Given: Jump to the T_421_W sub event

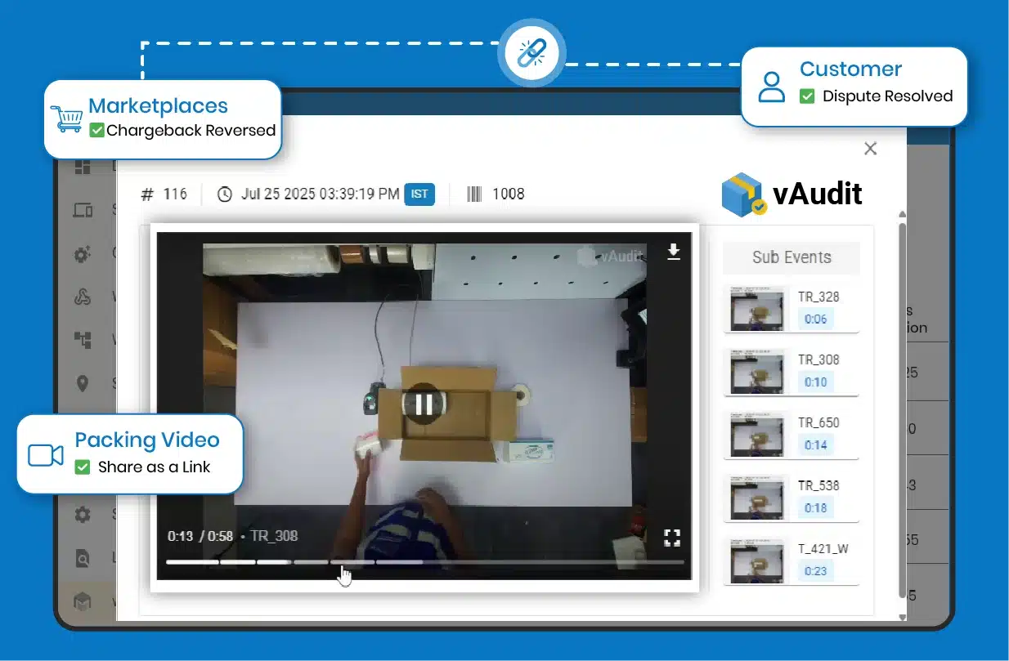Looking at the screenshot, I should point(758,560).
